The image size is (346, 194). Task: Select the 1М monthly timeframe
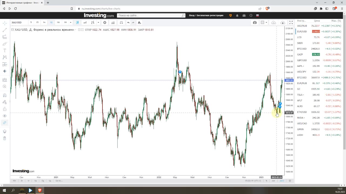(58, 22)
